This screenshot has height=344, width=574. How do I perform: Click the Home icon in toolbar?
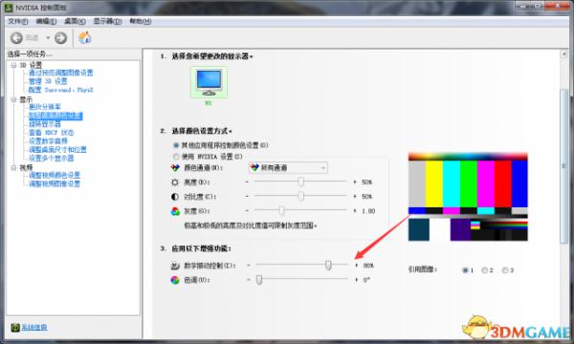coord(85,37)
